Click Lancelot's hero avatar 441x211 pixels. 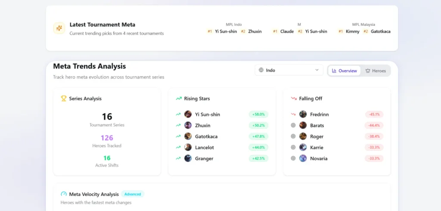click(x=188, y=147)
